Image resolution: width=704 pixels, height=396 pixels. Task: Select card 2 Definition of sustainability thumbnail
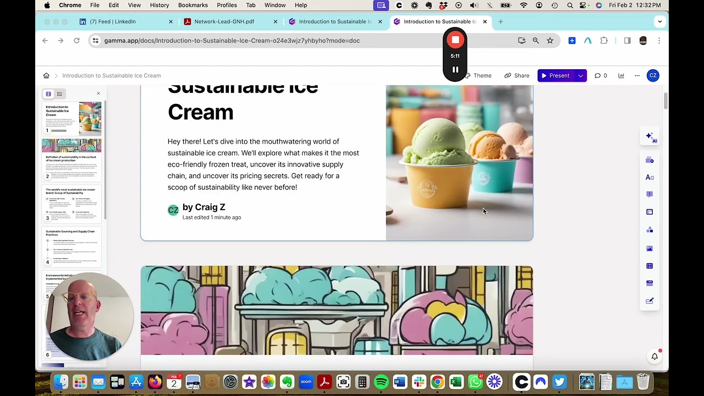point(71,159)
